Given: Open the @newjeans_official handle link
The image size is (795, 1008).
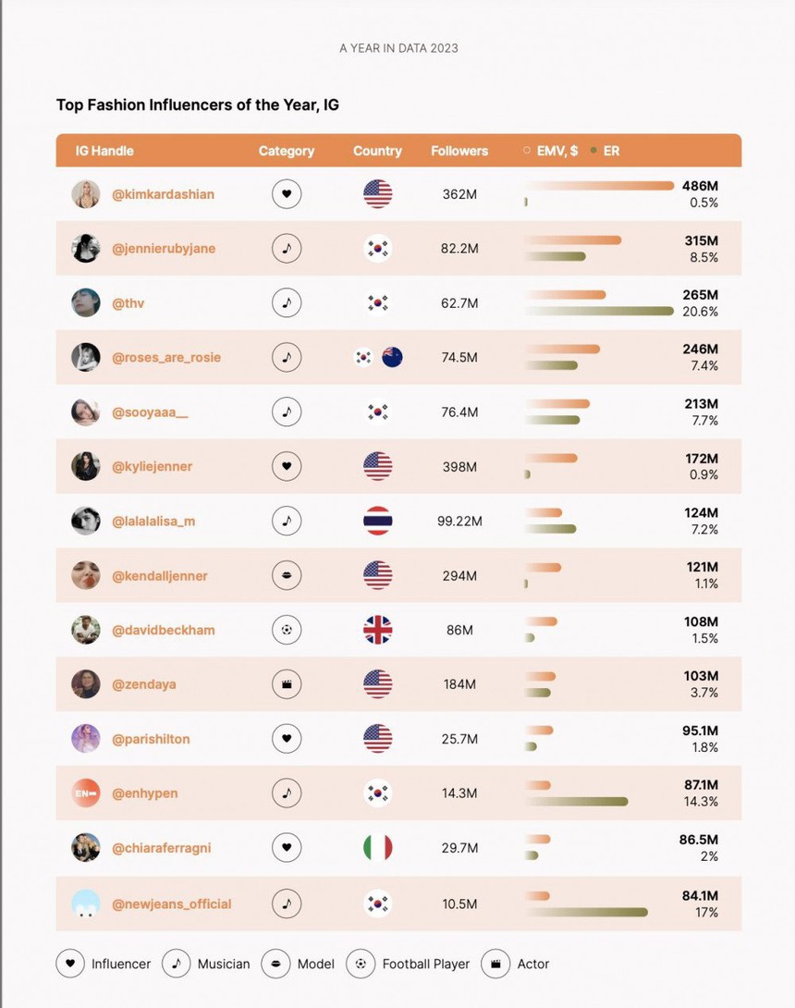Looking at the screenshot, I should click(171, 904).
